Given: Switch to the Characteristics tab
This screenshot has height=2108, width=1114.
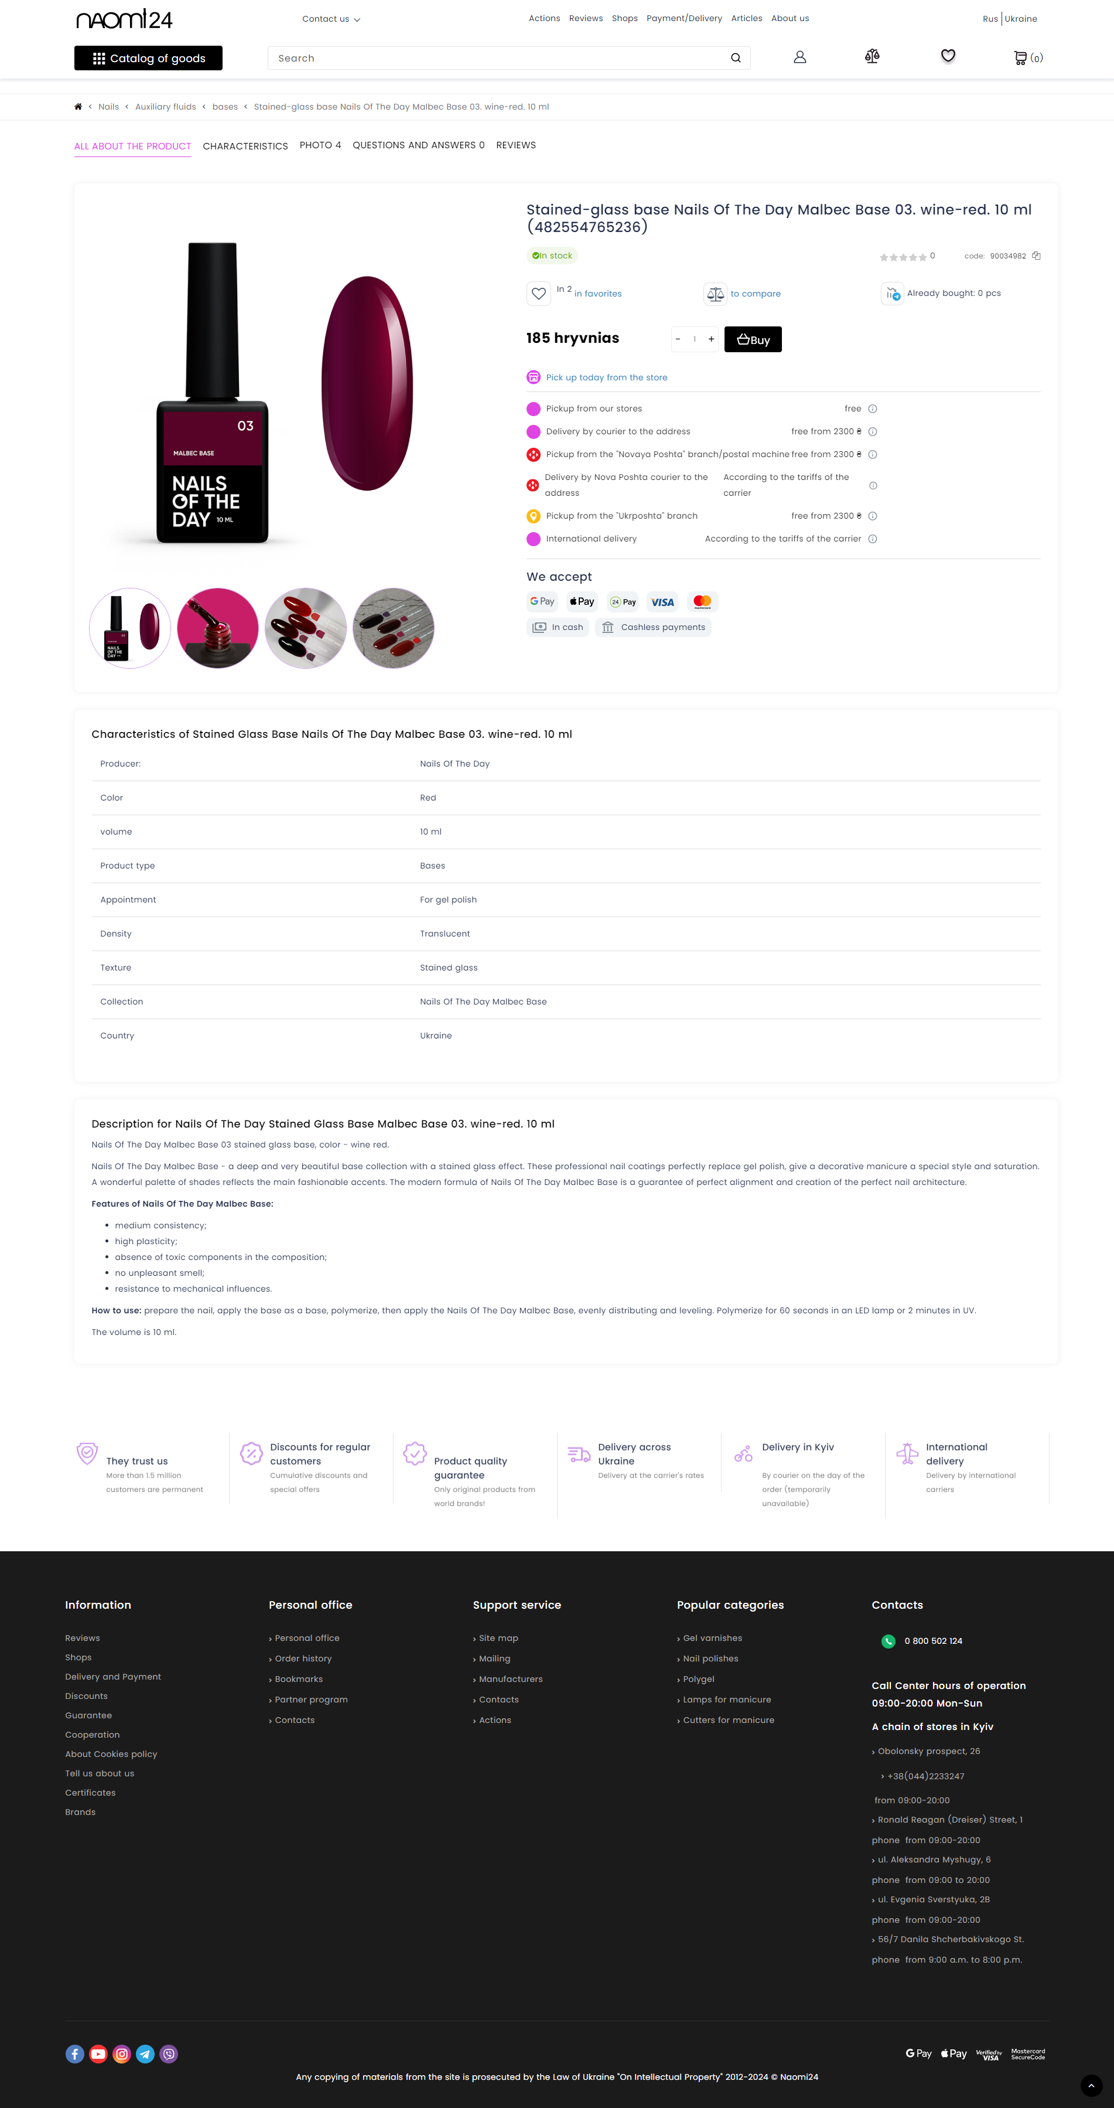Looking at the screenshot, I should (x=245, y=146).
